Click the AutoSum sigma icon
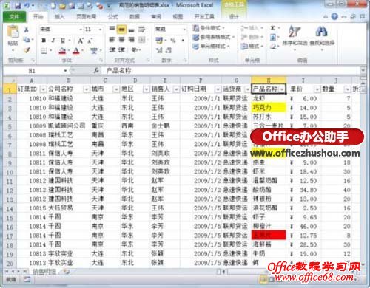The width and height of the screenshot is (370, 288). click(x=273, y=28)
